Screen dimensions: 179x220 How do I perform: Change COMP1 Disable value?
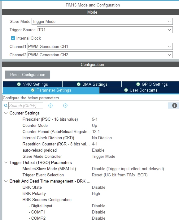click(x=98, y=212)
